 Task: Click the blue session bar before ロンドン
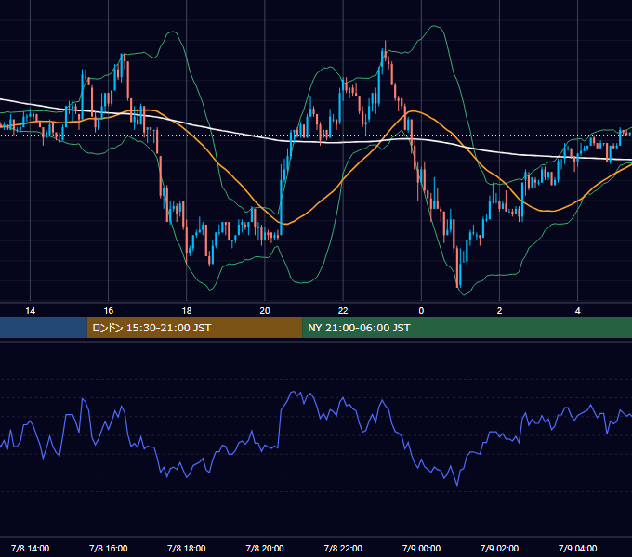44,328
